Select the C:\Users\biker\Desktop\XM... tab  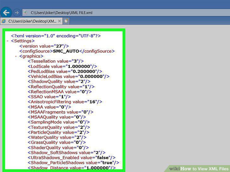point(31,21)
